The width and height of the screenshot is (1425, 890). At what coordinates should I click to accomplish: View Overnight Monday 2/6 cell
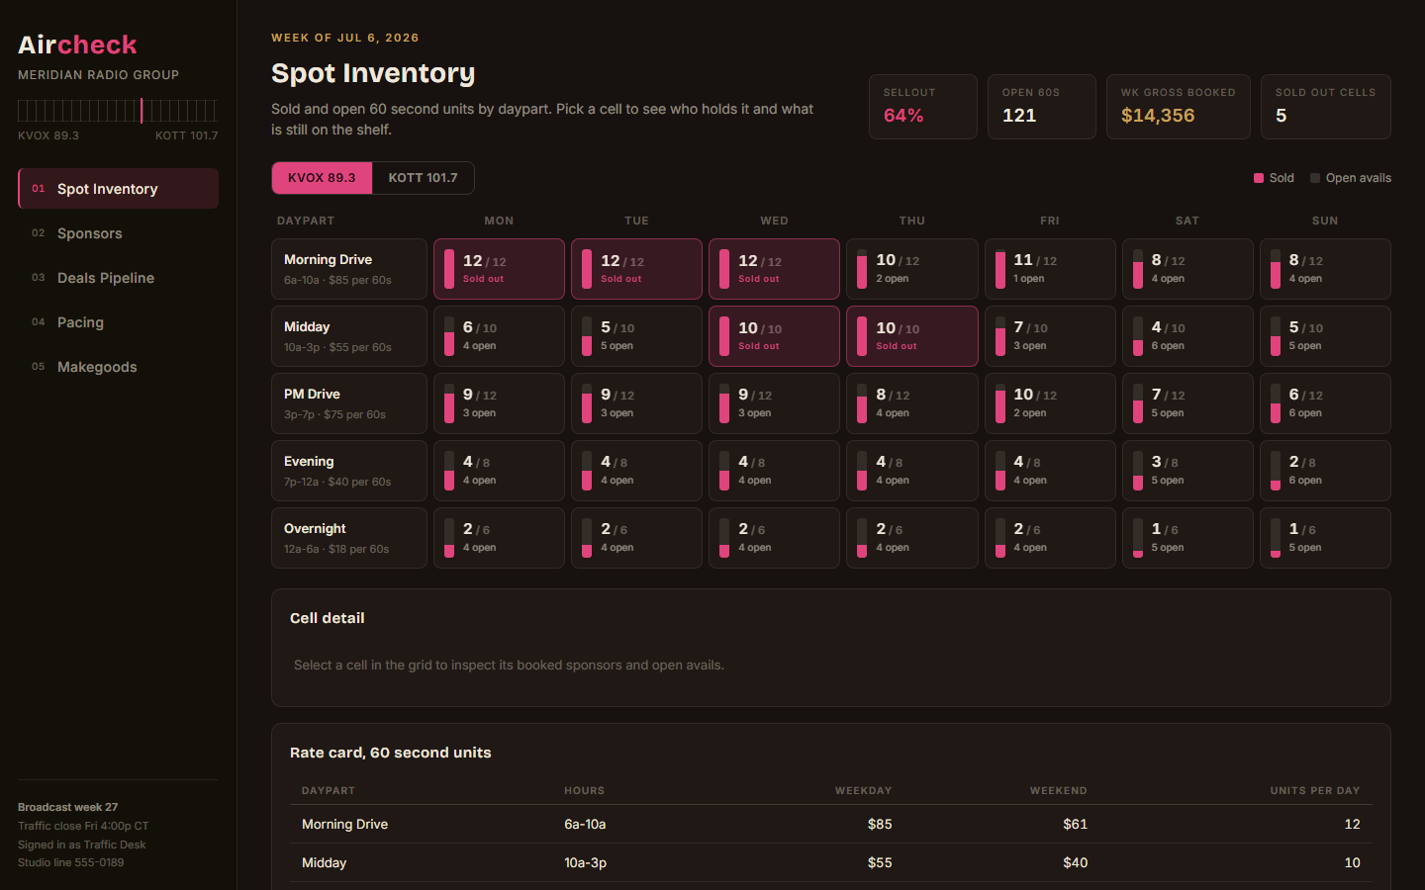coord(499,538)
